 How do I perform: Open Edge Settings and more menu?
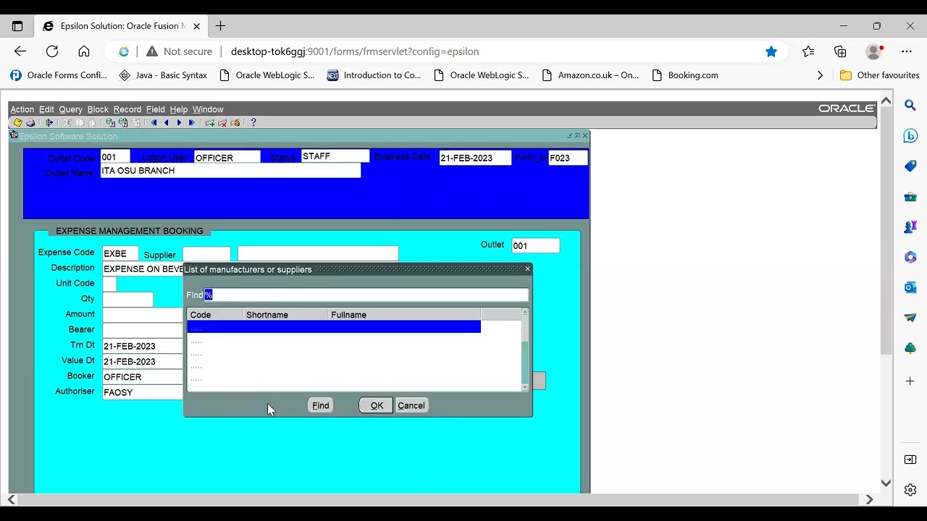click(x=907, y=51)
